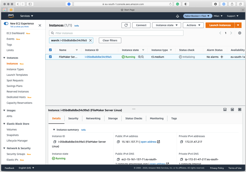Maximize the instance details panel
Viewport: 246px width, 172px height.
(239, 109)
